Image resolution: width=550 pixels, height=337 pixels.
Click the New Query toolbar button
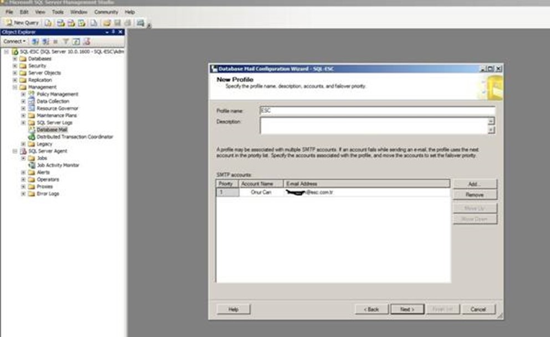(22, 23)
